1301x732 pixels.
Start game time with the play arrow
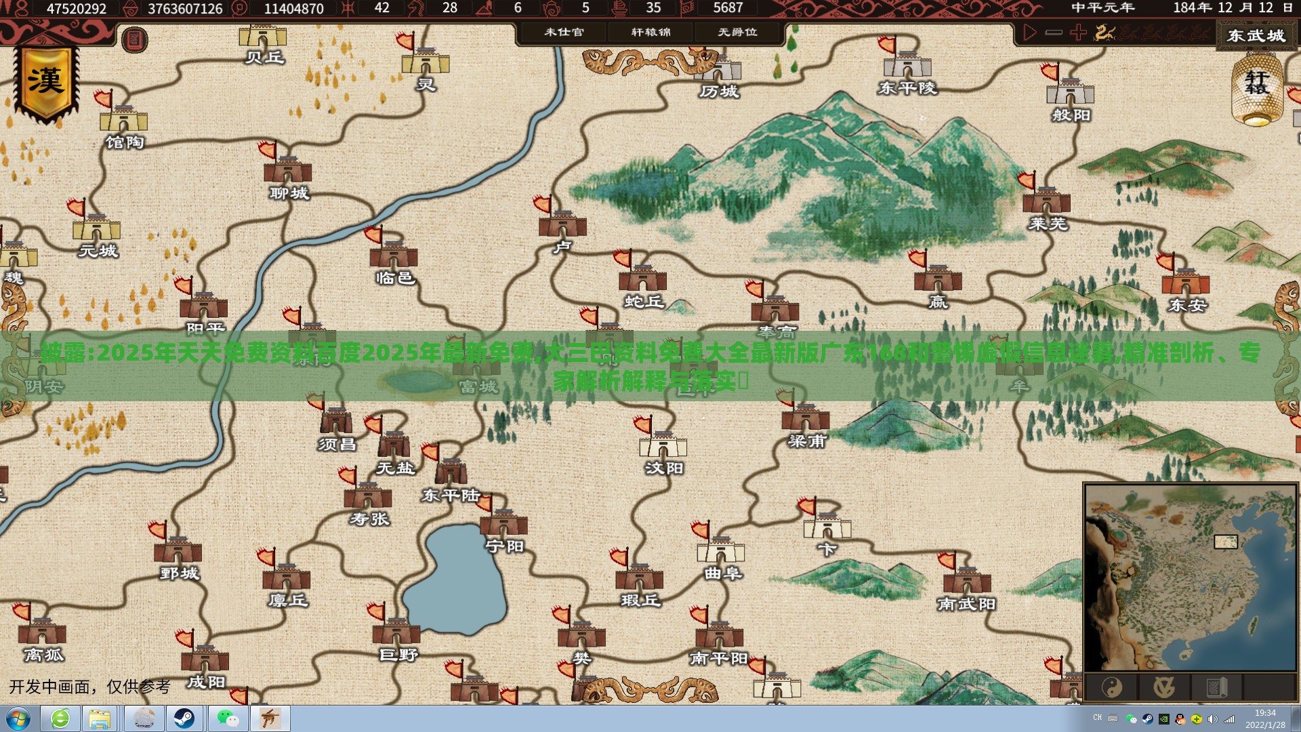[1029, 32]
